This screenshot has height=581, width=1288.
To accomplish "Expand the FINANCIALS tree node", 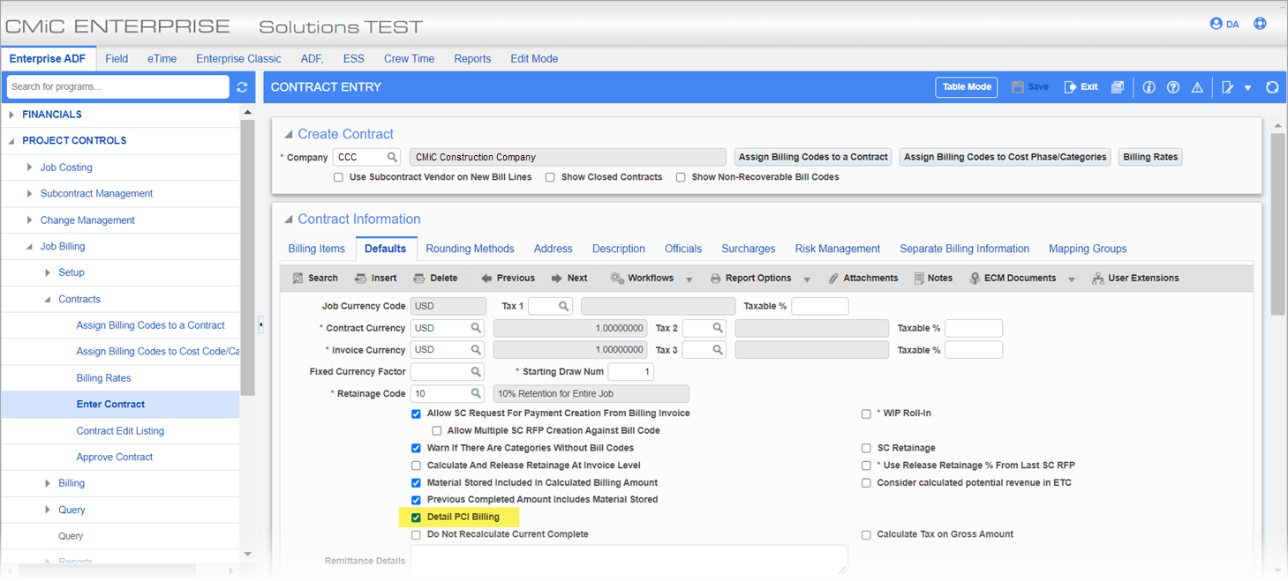I will pyautogui.click(x=11, y=115).
